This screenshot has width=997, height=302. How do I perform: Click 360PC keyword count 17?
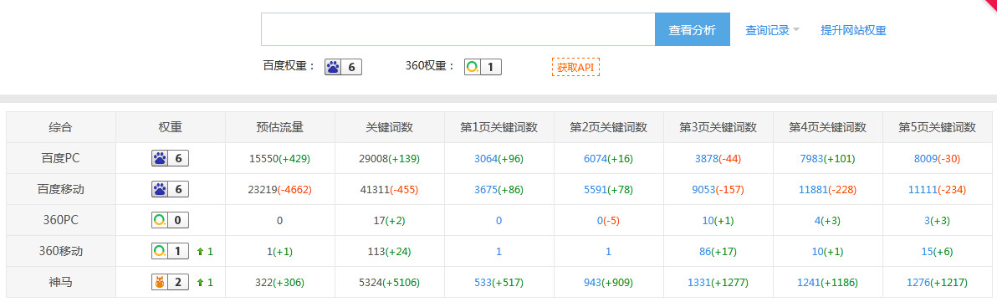380,221
